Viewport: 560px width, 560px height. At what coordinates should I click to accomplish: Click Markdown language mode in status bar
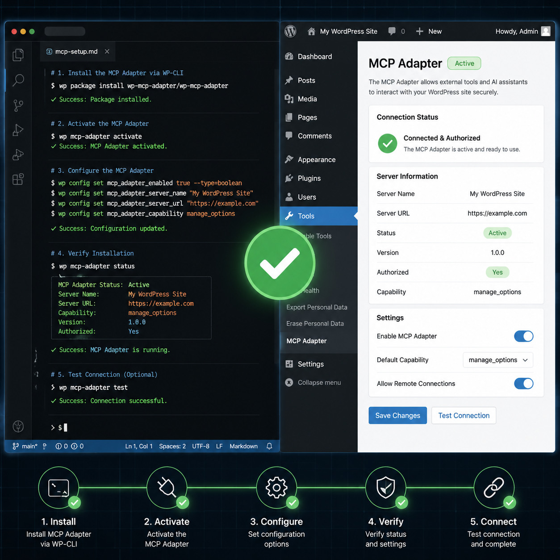click(243, 446)
